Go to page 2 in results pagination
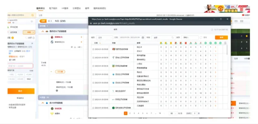Viewport: 258px width, 124px height. coord(130,113)
